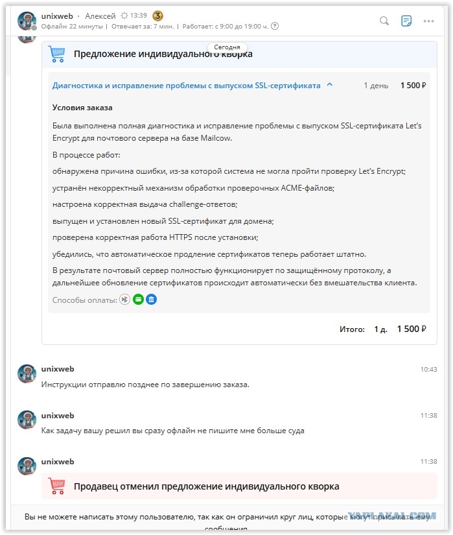Open unixweb profile from header username
The width and height of the screenshot is (453, 535).
57,16
